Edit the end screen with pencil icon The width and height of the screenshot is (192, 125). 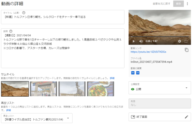[x=186, y=117]
